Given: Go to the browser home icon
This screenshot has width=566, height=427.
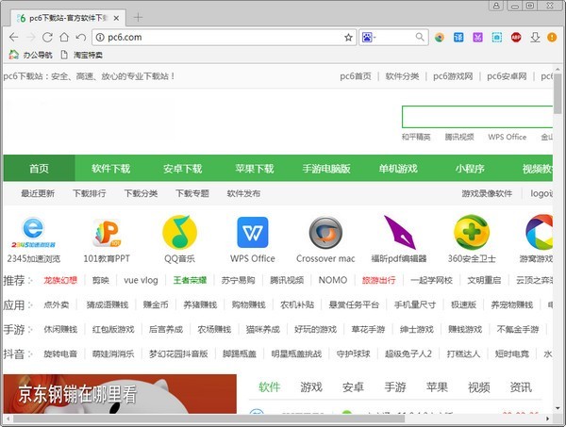Looking at the screenshot, I should click(x=64, y=37).
